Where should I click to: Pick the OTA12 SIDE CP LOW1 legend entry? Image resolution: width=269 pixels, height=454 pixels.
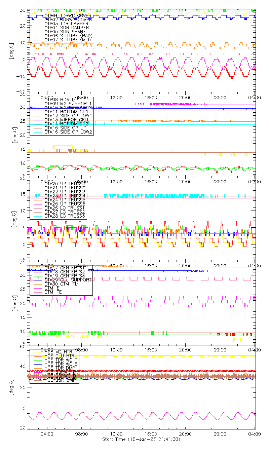coord(68,116)
